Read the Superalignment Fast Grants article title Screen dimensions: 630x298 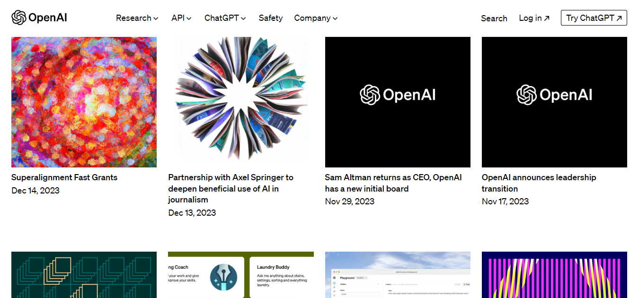click(x=64, y=177)
